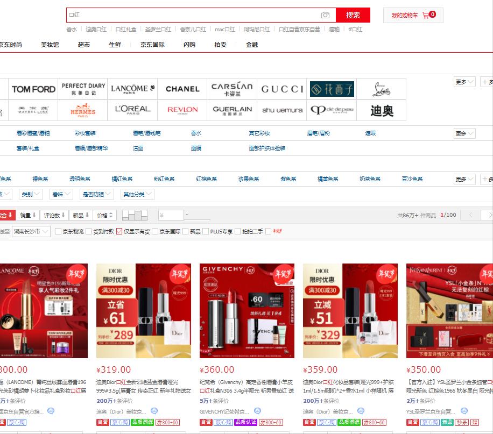Image resolution: width=493 pixels, height=434 pixels.
Task: Click the 迪奥 (Dior) brand logo tile
Action: coord(382,110)
